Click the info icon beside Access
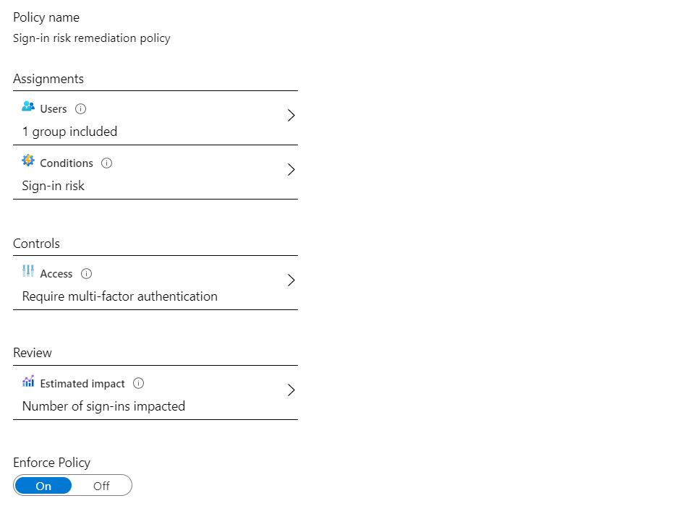Viewport: 679px width, 506px height. (x=87, y=274)
